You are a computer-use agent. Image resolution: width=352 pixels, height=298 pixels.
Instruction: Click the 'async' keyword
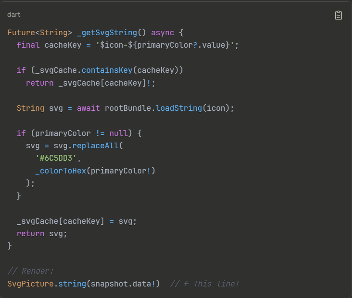(x=162, y=33)
